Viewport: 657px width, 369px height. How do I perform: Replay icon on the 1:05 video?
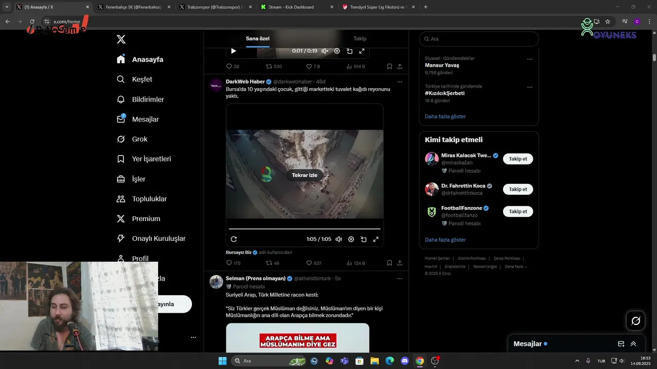click(234, 239)
